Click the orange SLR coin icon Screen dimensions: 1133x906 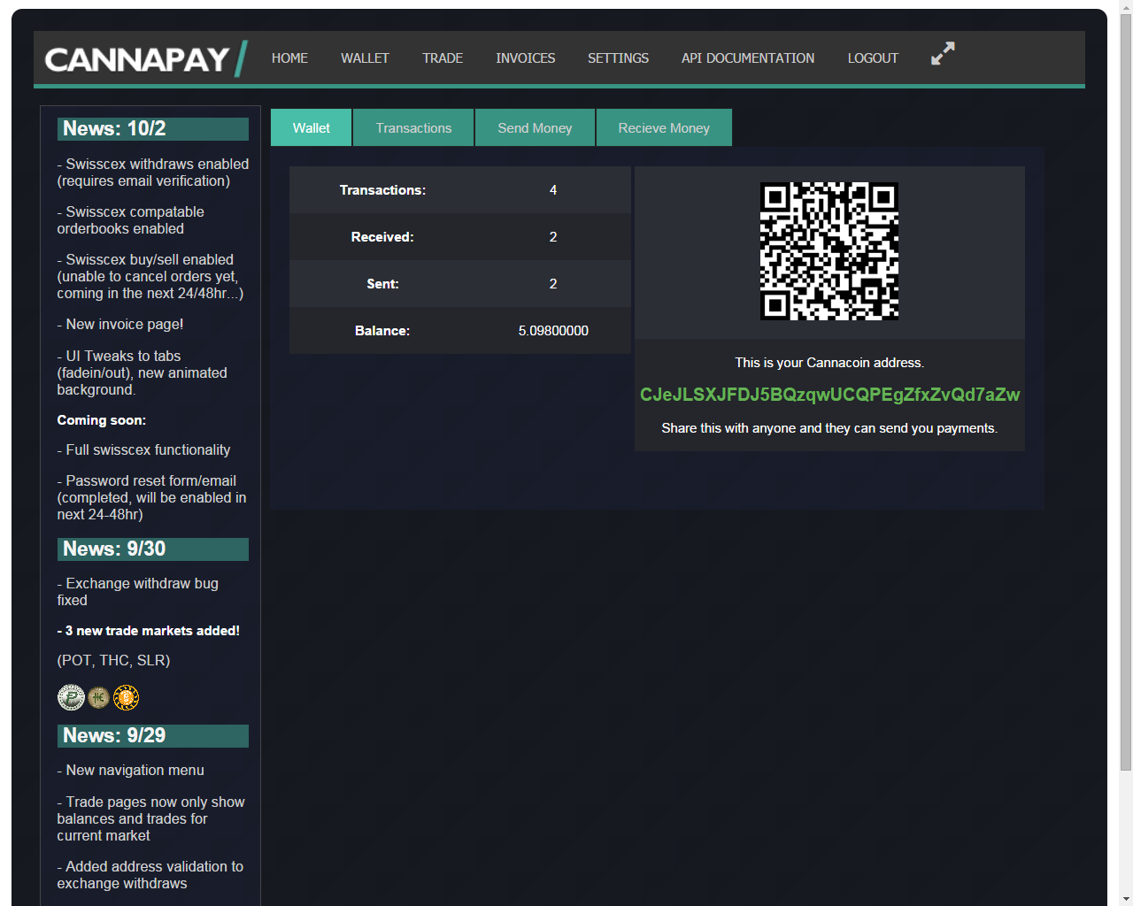click(126, 698)
